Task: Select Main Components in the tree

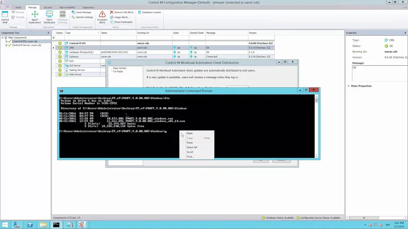Action: point(18,38)
